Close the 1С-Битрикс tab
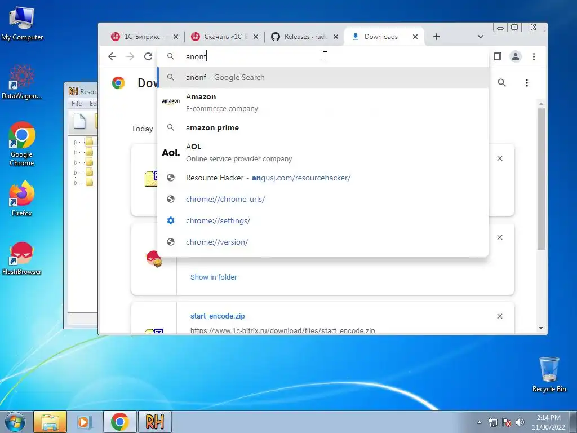Image resolution: width=577 pixels, height=433 pixels. [176, 37]
